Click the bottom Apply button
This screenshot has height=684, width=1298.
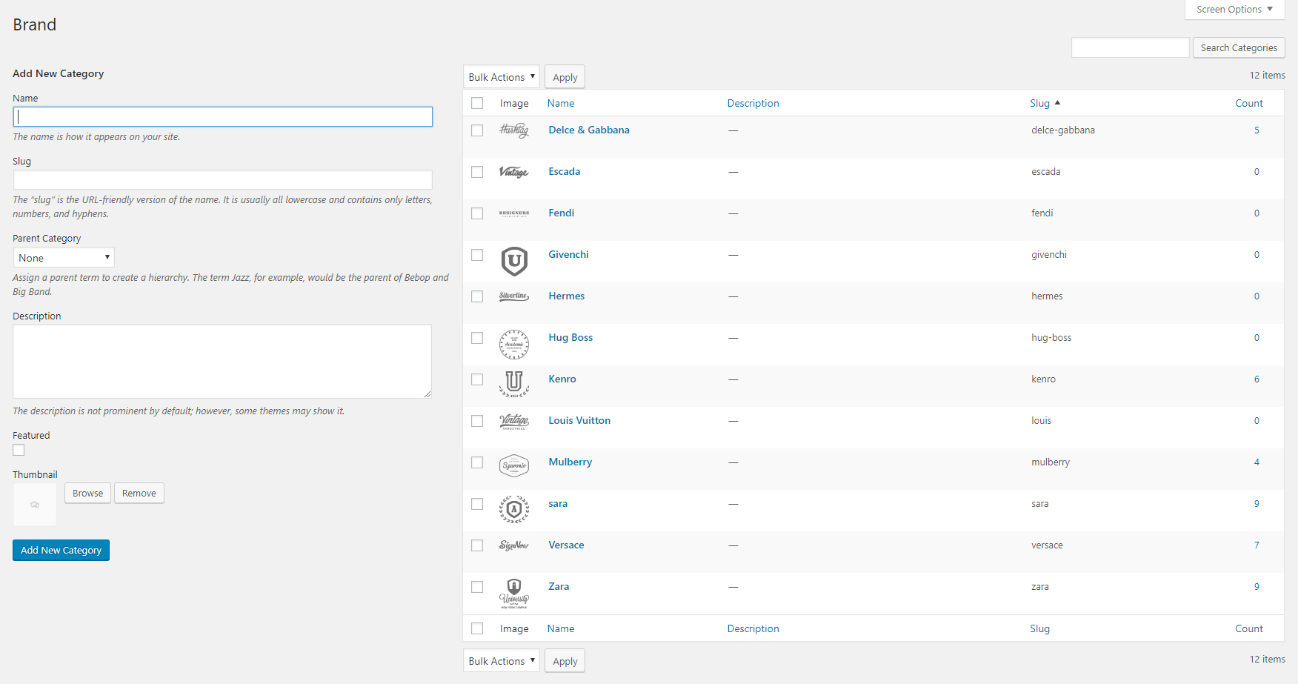coord(565,661)
